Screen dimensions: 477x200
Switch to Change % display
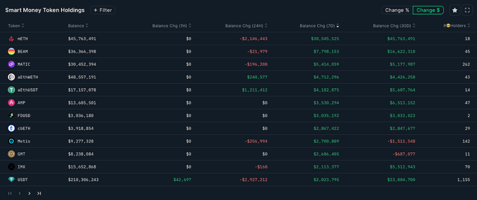point(397,10)
